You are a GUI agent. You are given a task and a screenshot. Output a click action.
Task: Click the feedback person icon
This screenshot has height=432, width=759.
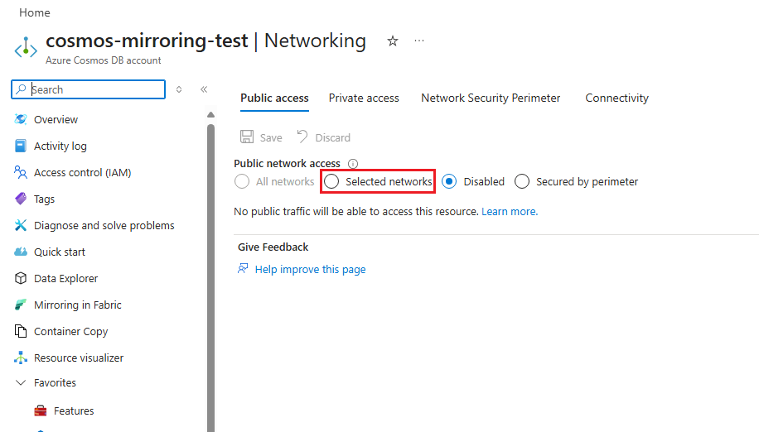[x=243, y=269]
